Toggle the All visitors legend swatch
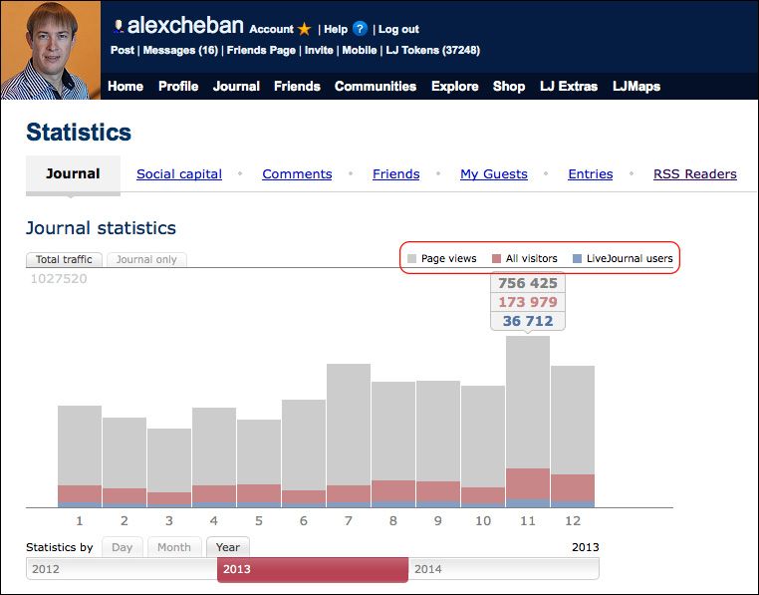Screen dimensions: 759x595 [x=496, y=259]
